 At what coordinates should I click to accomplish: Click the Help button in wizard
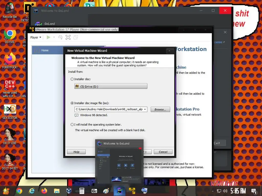(x=76, y=152)
